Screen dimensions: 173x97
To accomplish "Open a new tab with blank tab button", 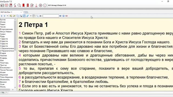I will click(x=26, y=12).
